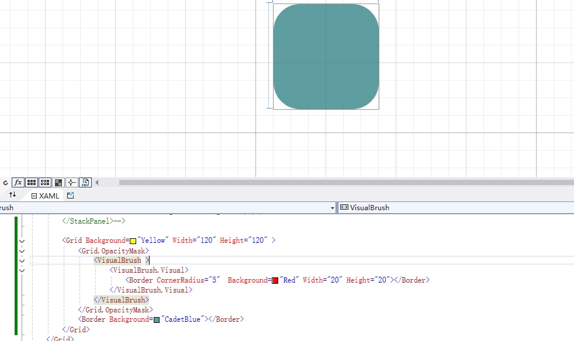This screenshot has height=341, width=574.
Task: Click the "Yellow" background value text
Action: coord(153,240)
